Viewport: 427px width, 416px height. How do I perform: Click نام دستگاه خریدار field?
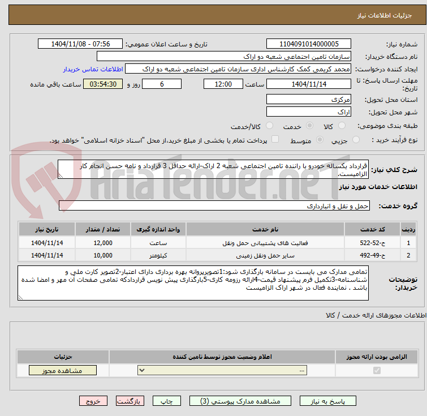tap(224, 57)
